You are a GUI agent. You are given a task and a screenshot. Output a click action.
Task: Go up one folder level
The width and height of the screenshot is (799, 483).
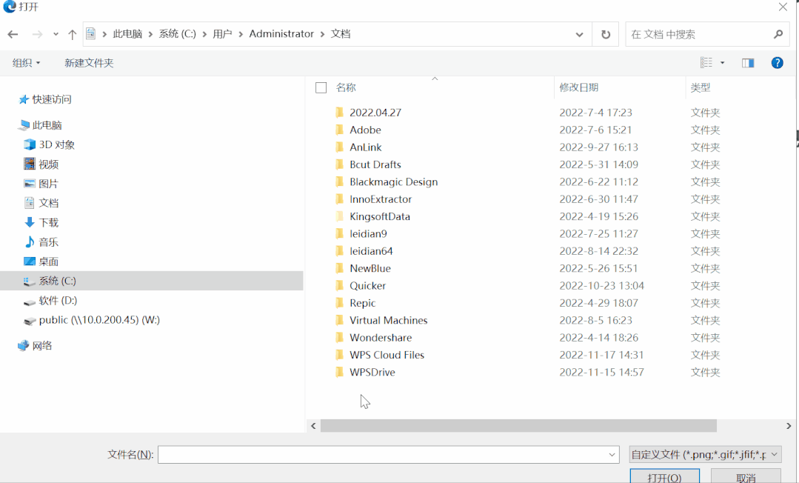click(x=72, y=34)
